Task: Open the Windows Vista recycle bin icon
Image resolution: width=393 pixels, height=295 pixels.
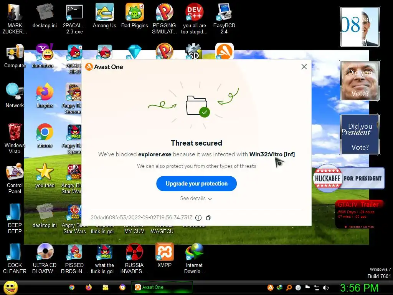Action: pos(15,138)
